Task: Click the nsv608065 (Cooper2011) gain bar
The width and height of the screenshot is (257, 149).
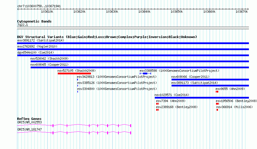Action: (140, 67)
